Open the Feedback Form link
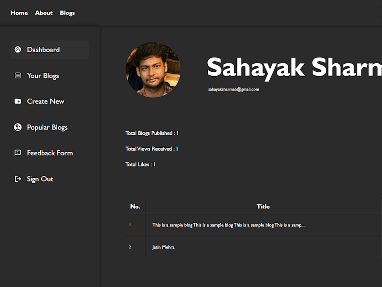Image resolution: width=382 pixels, height=287 pixels. tap(50, 153)
